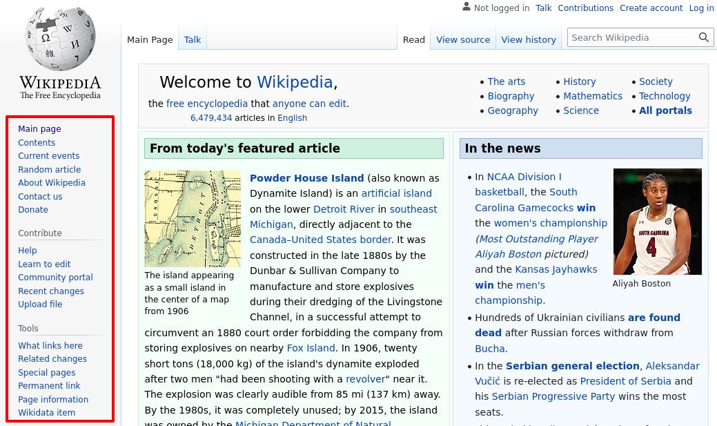717x426 pixels.
Task: Open Serbian Progressive Party link
Action: pyautogui.click(x=553, y=397)
